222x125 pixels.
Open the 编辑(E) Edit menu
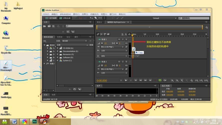tap(54, 14)
